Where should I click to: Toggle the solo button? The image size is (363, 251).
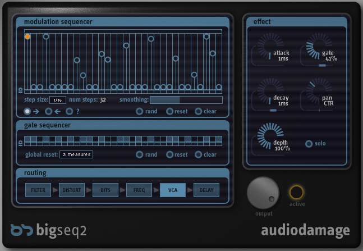pyautogui.click(x=309, y=144)
